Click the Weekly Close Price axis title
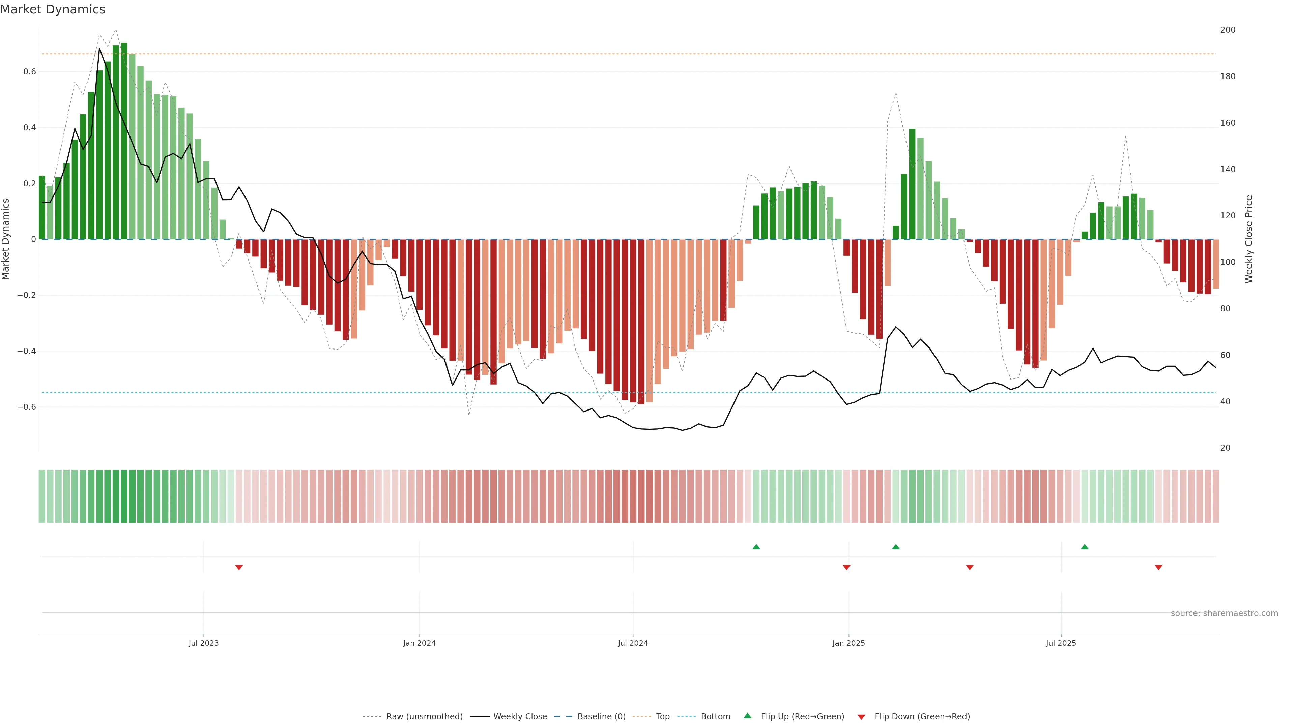This screenshot has width=1295, height=728. (1249, 239)
